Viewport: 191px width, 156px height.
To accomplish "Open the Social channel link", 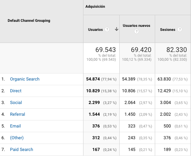I will 16,102.
